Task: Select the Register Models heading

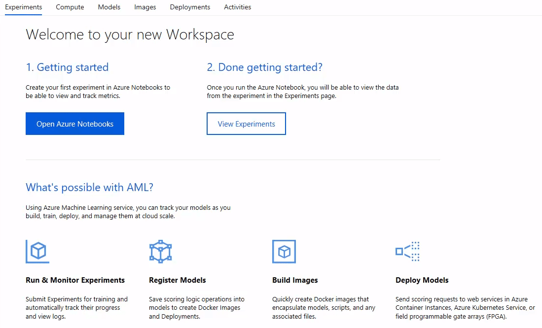Action: click(x=178, y=280)
